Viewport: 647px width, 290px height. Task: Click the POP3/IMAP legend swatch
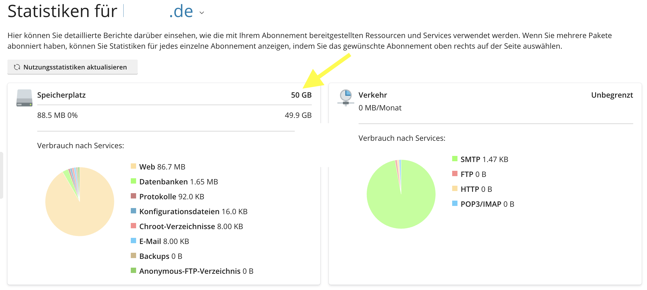pos(455,204)
